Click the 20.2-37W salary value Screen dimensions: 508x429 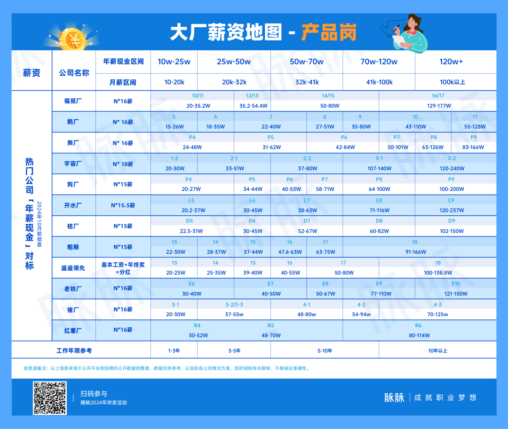(193, 211)
